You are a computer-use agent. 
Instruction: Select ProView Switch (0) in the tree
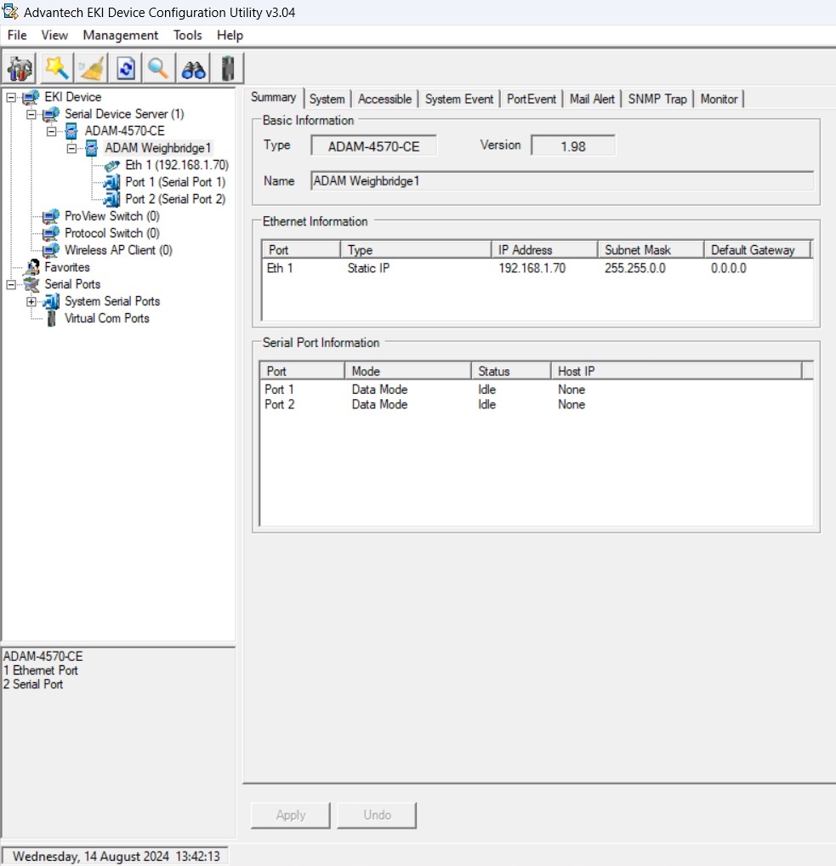coord(112,216)
